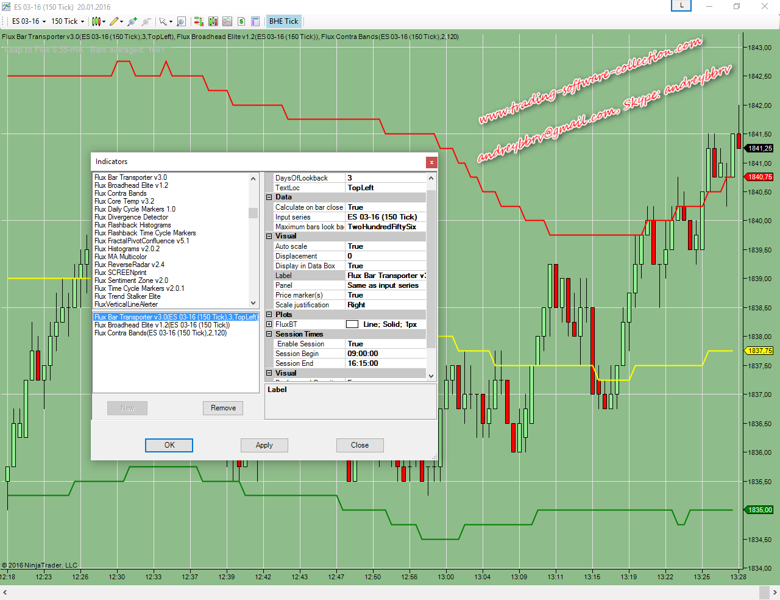Select Flux Divergence Detector in the list
780x600 pixels.
[131, 217]
